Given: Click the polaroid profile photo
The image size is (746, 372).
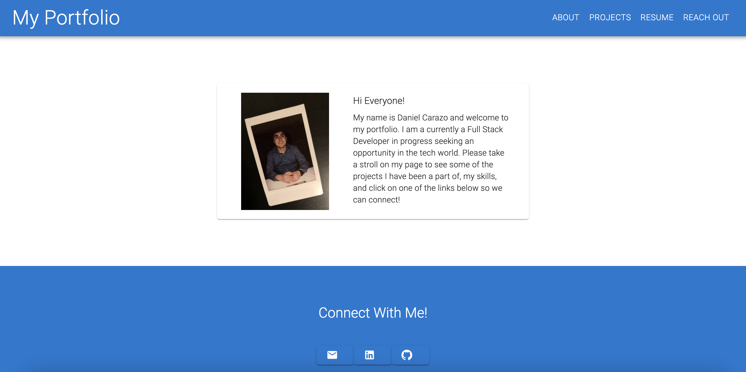Looking at the screenshot, I should [x=285, y=151].
